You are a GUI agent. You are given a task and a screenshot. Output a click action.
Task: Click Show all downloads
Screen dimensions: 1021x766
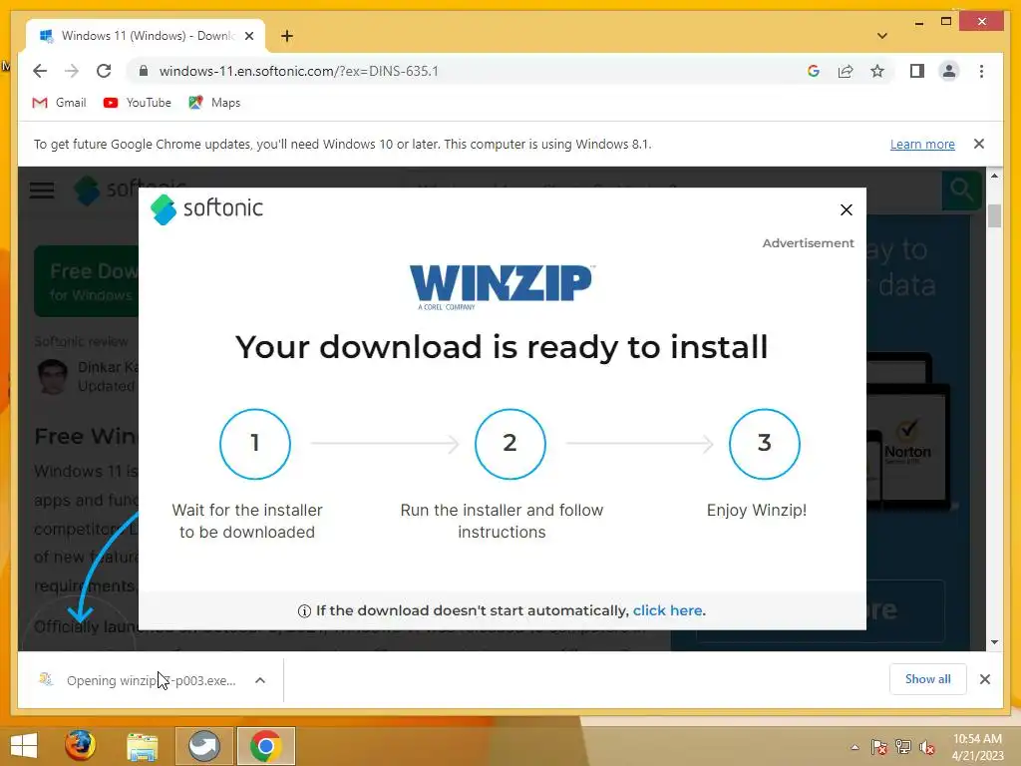pyautogui.click(x=928, y=679)
